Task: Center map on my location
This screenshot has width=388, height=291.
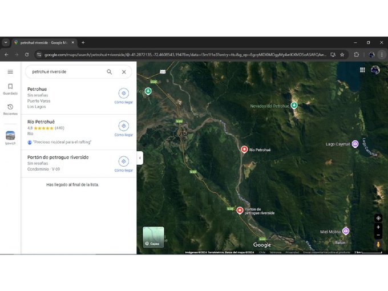Action: (x=378, y=218)
